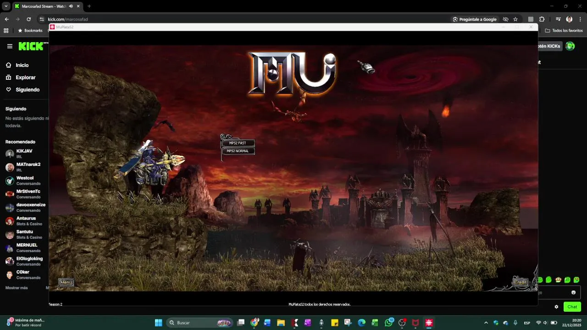Open Kick user profile avatar

[570, 46]
